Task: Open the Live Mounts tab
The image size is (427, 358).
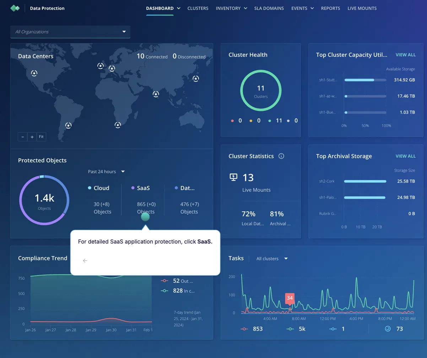Action: click(362, 8)
